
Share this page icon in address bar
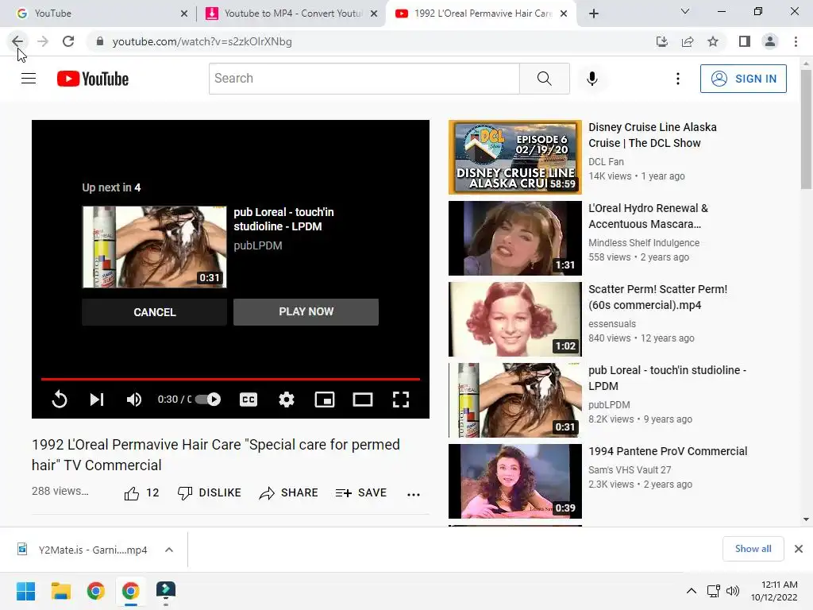pos(688,41)
